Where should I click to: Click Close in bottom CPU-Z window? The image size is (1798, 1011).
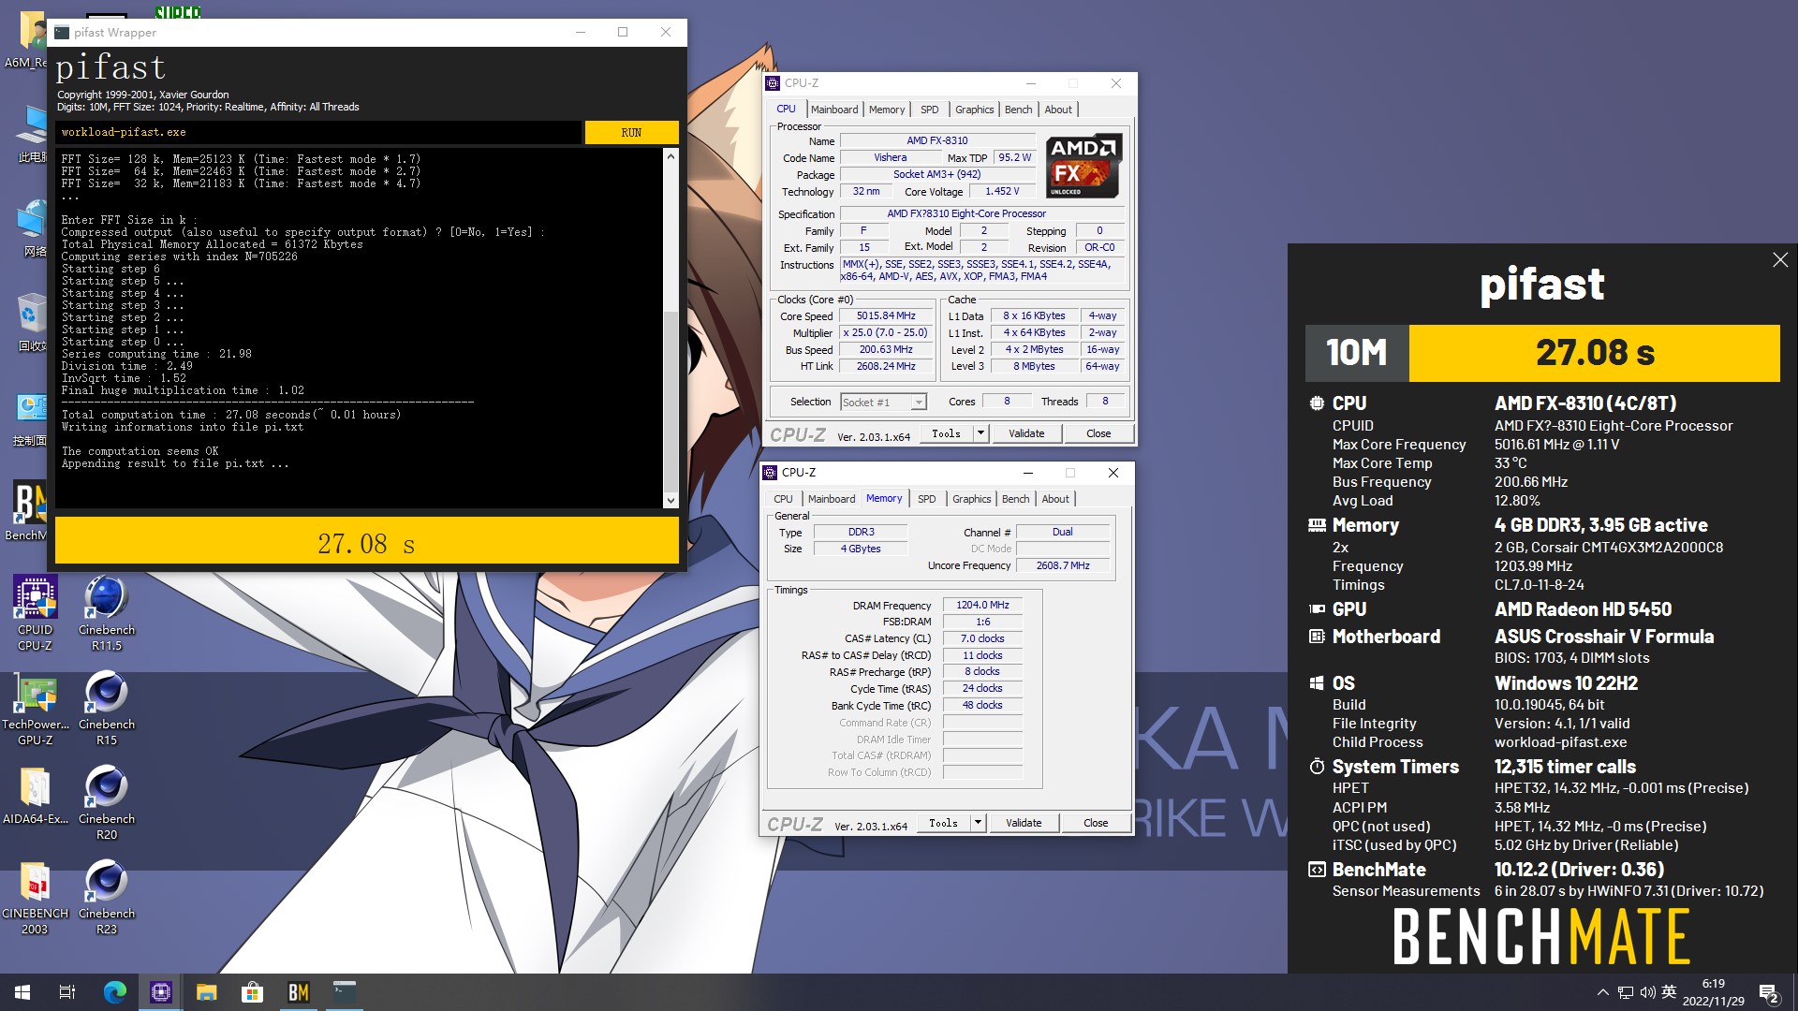(x=1096, y=823)
